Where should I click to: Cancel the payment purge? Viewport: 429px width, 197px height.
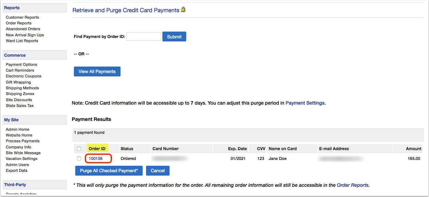(x=158, y=171)
